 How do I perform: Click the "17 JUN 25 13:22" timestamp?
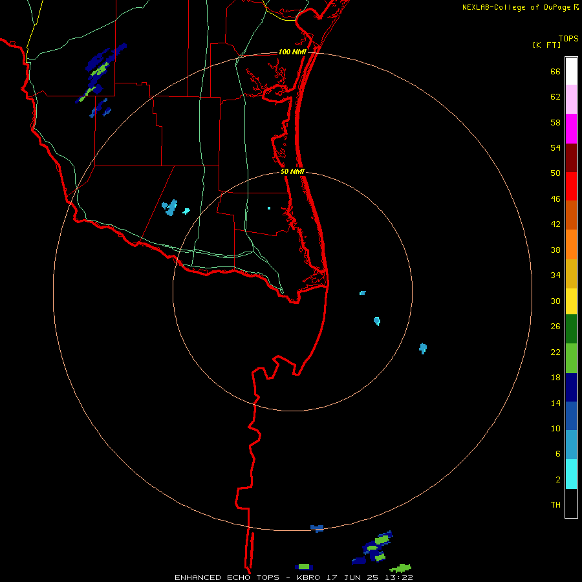point(370,577)
